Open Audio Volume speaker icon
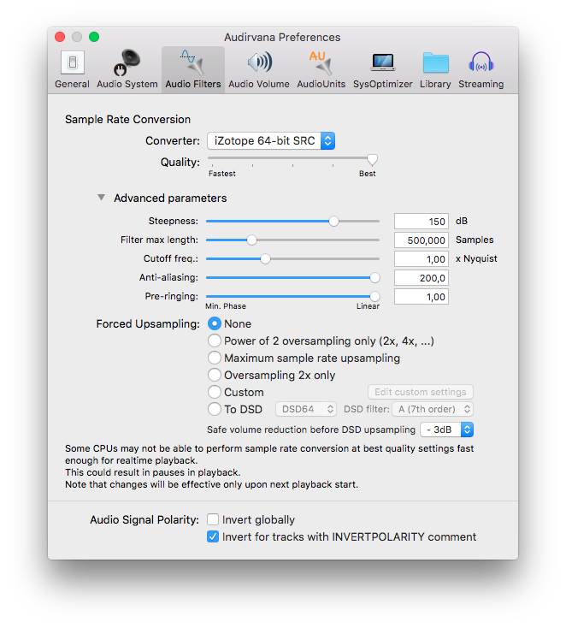Viewport: 566px width, 628px height. pos(259,62)
